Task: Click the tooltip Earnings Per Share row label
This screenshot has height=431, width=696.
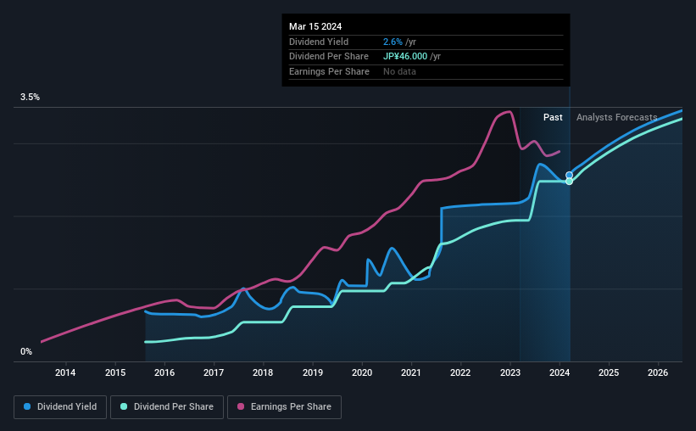Action: click(329, 71)
